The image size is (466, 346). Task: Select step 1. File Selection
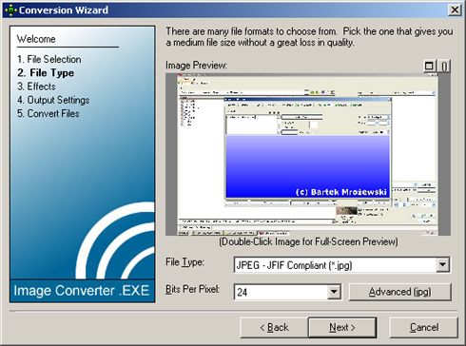pos(49,59)
